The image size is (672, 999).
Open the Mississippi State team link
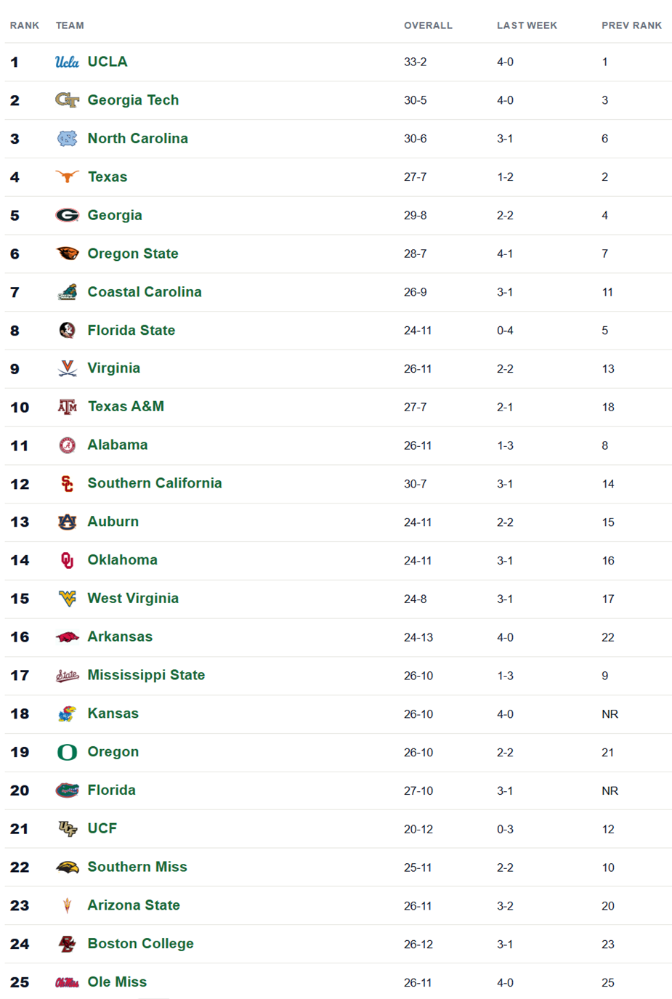coord(146,675)
